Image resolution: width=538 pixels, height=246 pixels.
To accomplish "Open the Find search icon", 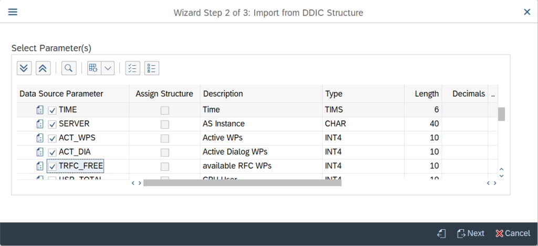I will coord(69,68).
